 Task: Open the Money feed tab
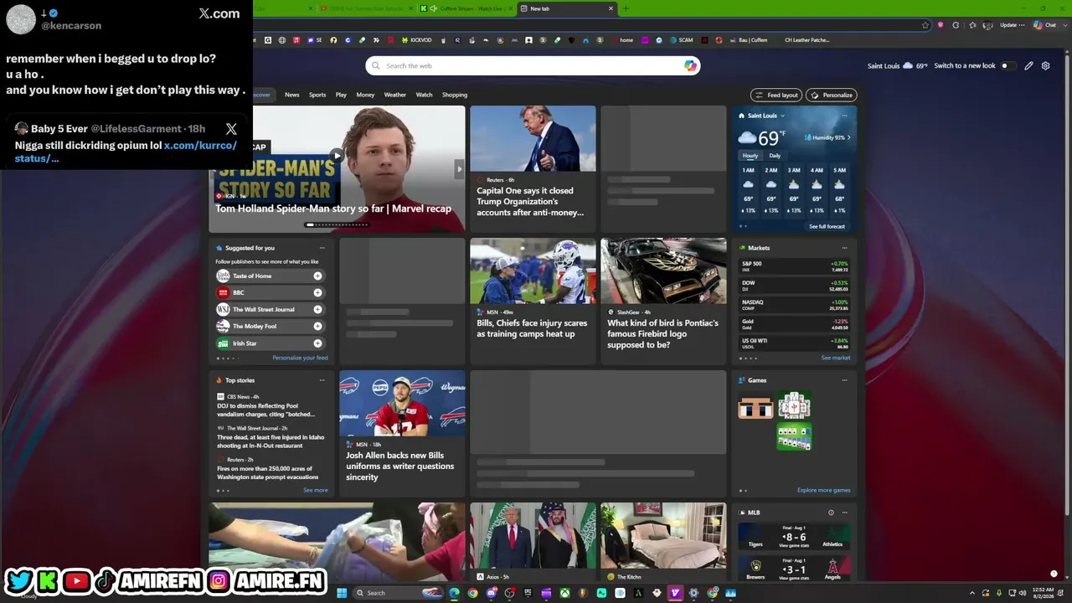(365, 95)
